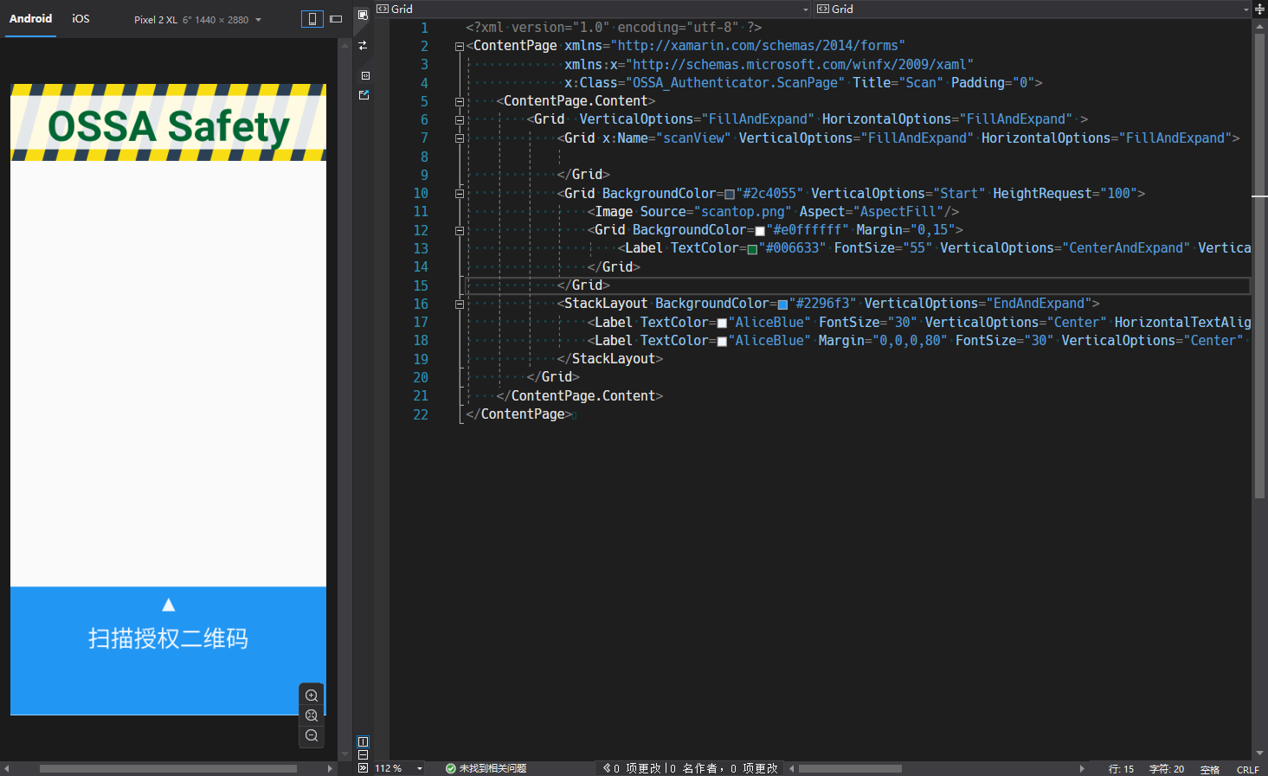
Task: Click the design view pane icon
Action: pyautogui.click(x=364, y=15)
